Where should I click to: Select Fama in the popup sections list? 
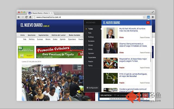pyautogui.click(x=90, y=66)
